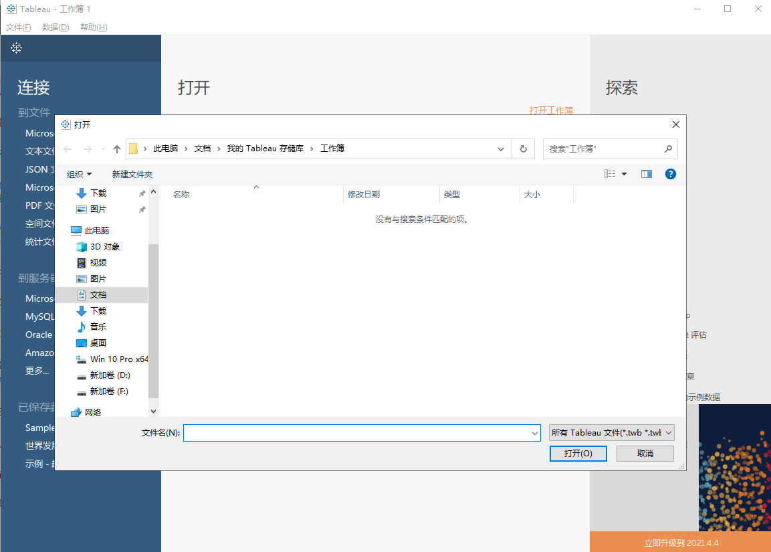771x552 pixels.
Task: Click nav pane scroll down arrow
Action: (153, 411)
